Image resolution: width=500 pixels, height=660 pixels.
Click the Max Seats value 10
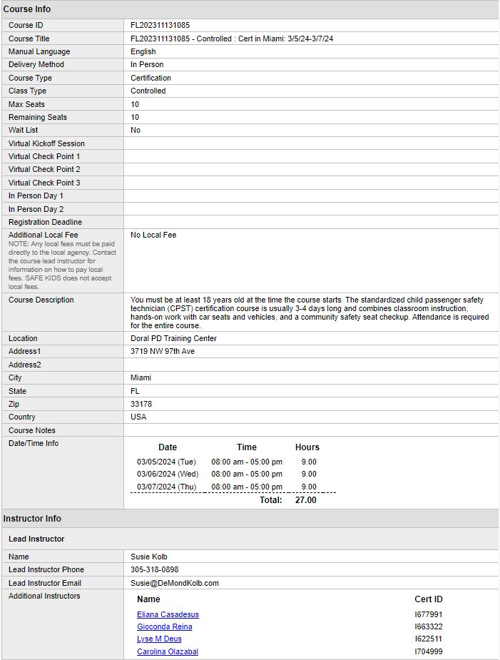coord(135,104)
